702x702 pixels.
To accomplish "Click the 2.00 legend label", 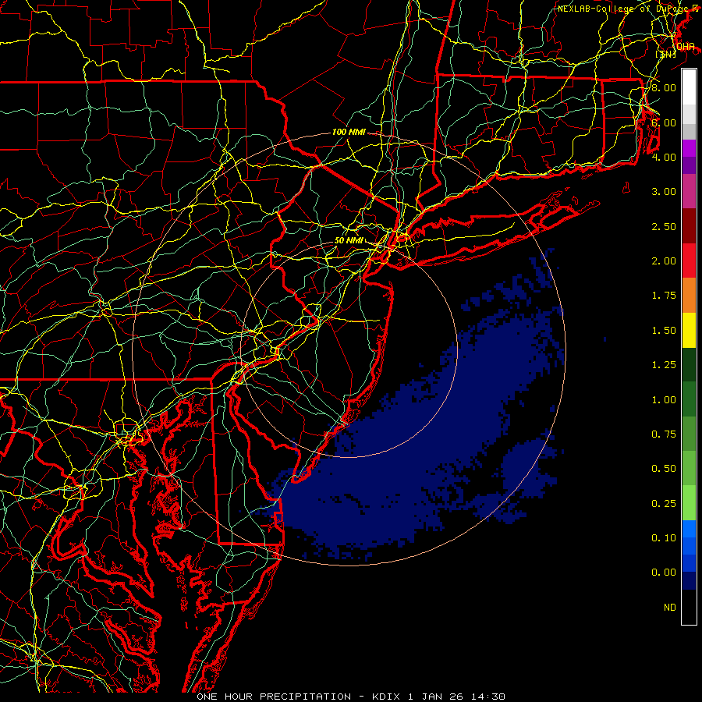I will (x=664, y=261).
